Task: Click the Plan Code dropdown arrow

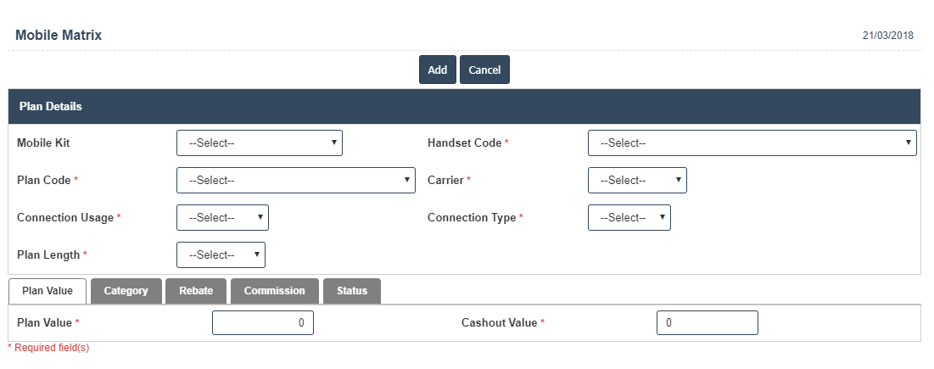Action: point(407,180)
